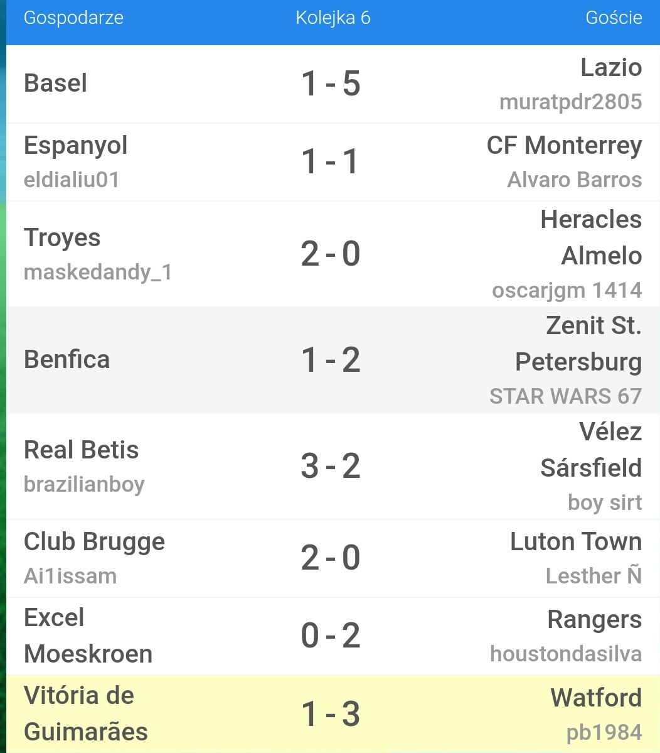Select the Kolejka 6 round header
The width and height of the screenshot is (660, 753).
(333, 18)
